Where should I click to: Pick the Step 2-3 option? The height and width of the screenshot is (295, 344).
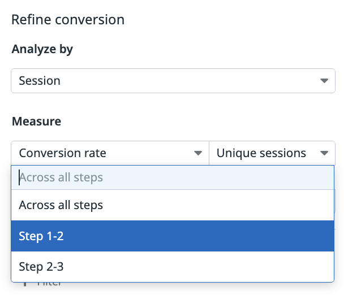tap(173, 267)
